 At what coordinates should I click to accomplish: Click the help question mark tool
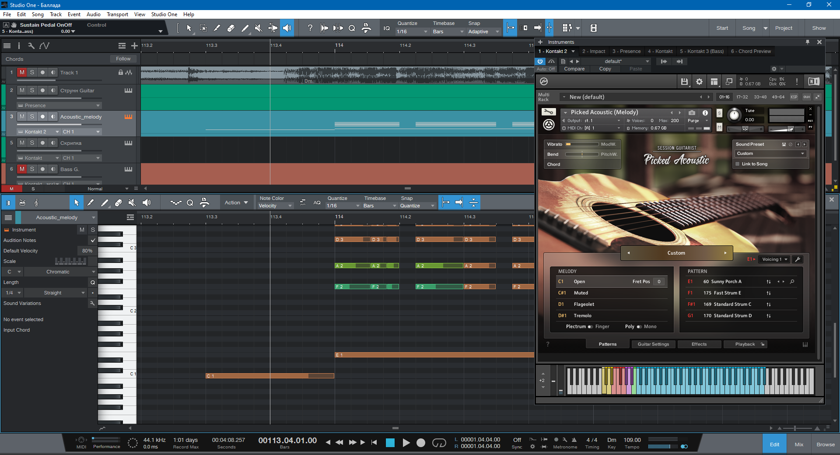coord(310,28)
